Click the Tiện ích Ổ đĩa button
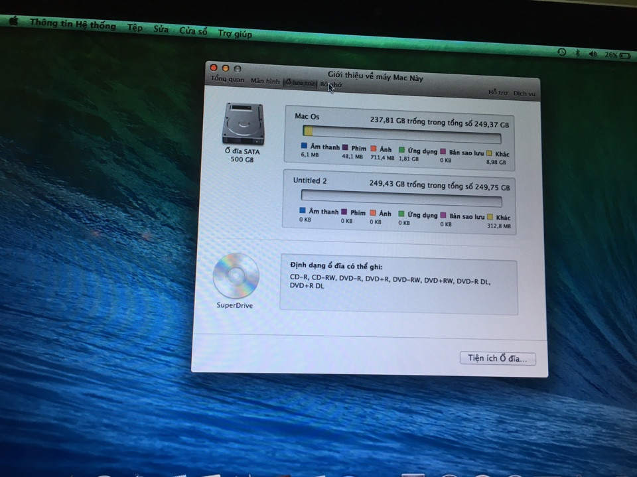Viewport: 637px width, 477px height. pyautogui.click(x=498, y=358)
